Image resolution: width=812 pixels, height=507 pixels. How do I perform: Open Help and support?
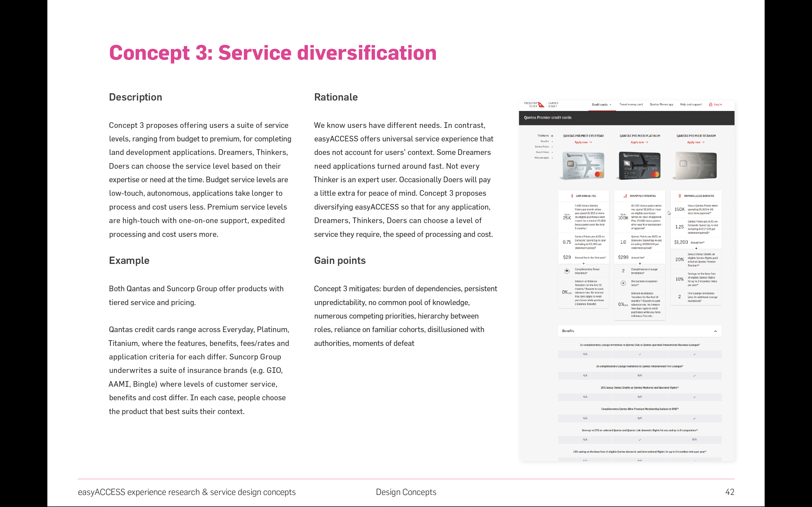(691, 104)
